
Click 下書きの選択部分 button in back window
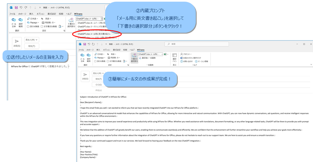tap(71, 23)
